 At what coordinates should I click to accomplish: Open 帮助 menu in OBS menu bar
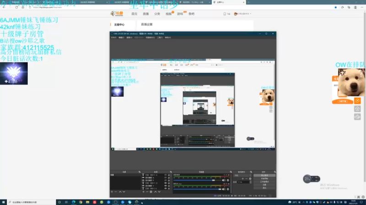[167, 37]
